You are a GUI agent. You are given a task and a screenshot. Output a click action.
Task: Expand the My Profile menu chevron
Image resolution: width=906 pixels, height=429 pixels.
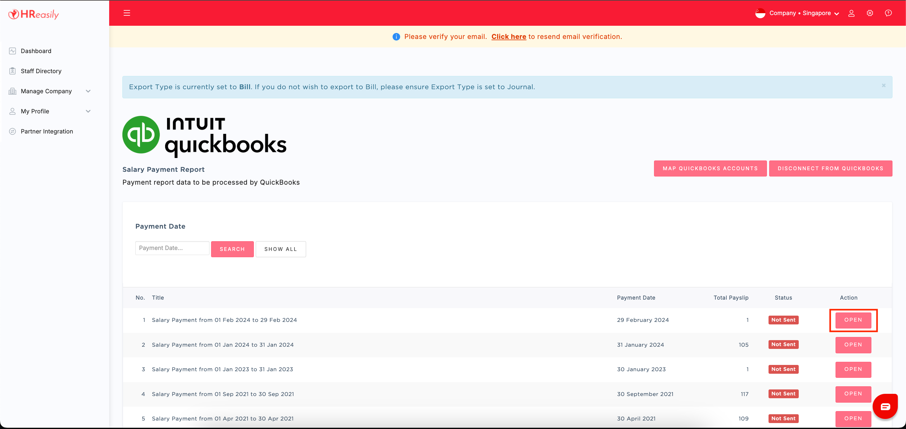(x=88, y=111)
